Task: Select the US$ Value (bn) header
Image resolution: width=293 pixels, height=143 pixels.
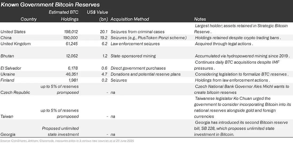Action: (97, 16)
